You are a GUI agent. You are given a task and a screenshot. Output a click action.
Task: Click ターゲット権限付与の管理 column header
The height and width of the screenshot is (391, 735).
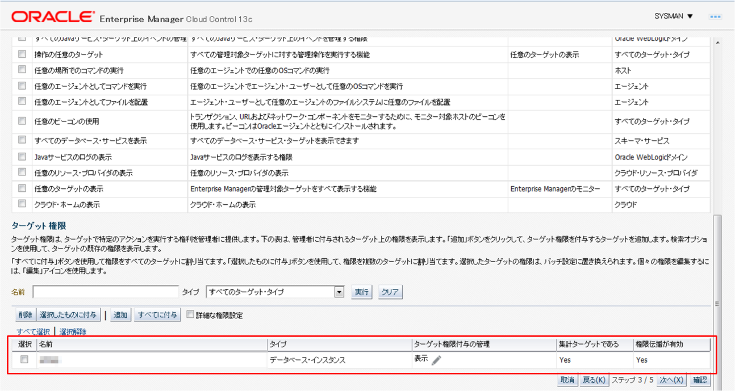[x=485, y=344]
